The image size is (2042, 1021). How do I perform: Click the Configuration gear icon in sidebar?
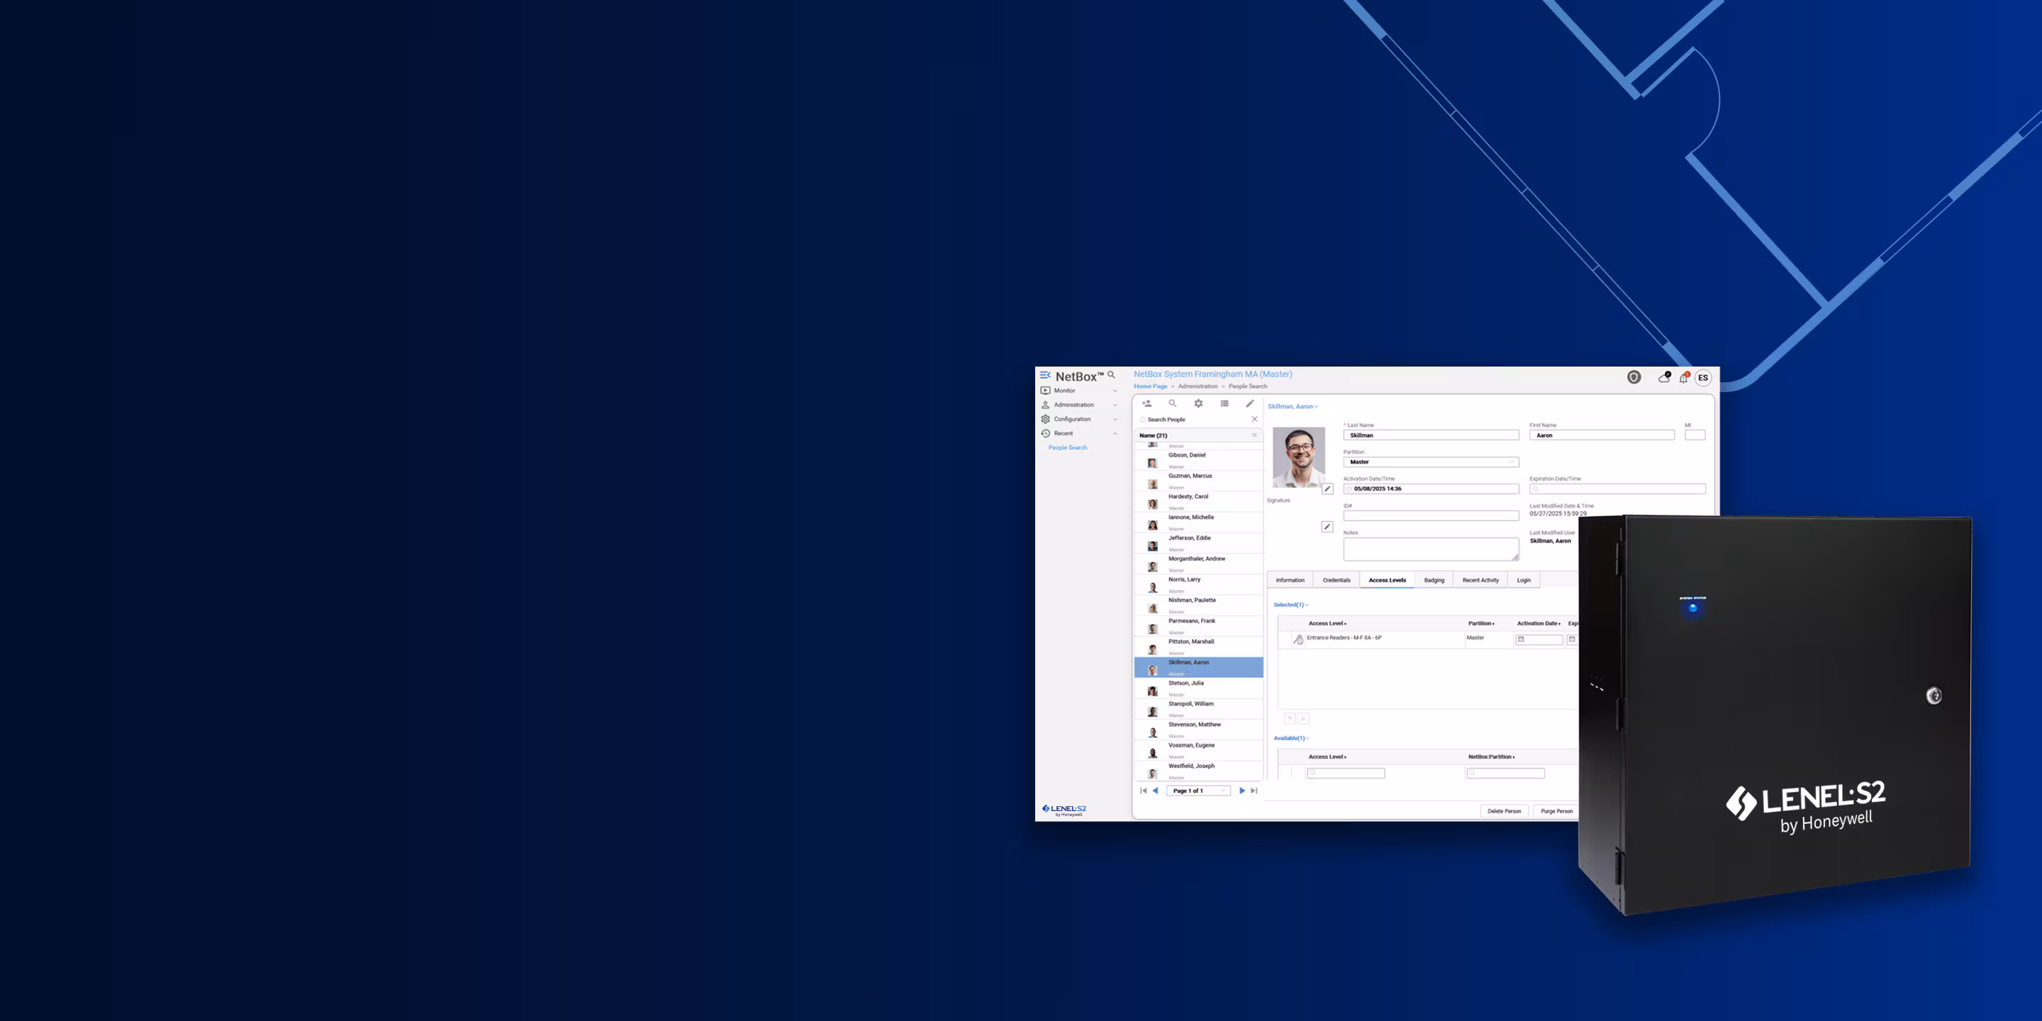pyautogui.click(x=1046, y=419)
